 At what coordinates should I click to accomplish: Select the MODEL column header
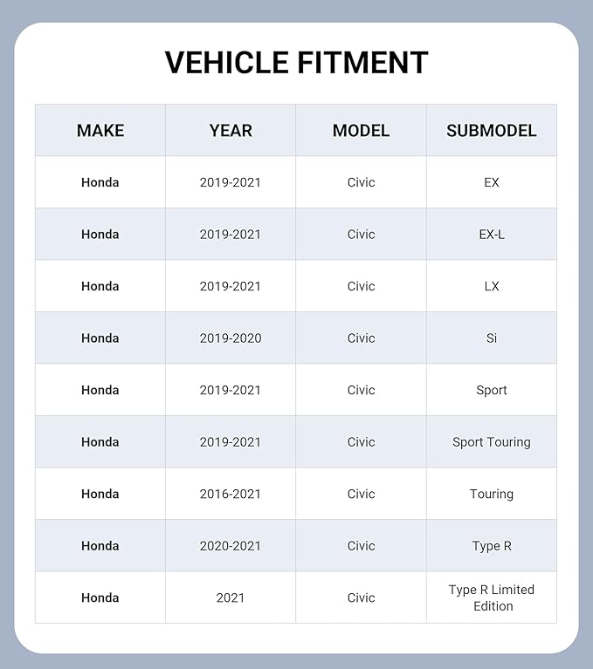[x=361, y=131]
